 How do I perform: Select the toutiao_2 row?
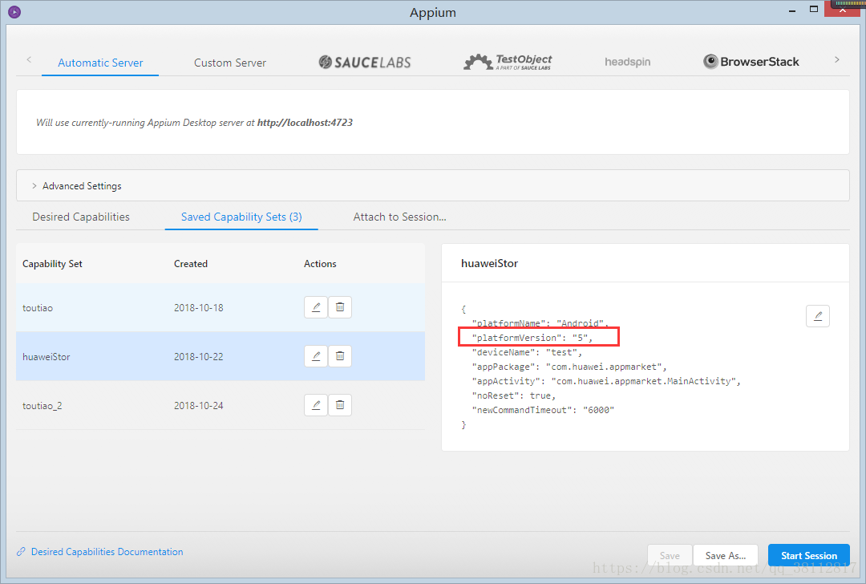point(221,405)
